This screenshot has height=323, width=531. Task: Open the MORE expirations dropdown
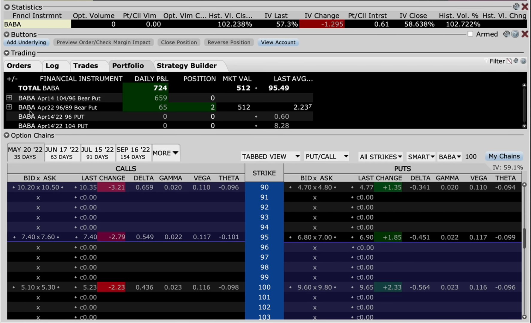[x=166, y=153]
